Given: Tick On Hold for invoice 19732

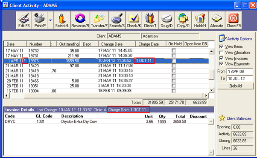Looking at the screenshot, I should (174, 51).
